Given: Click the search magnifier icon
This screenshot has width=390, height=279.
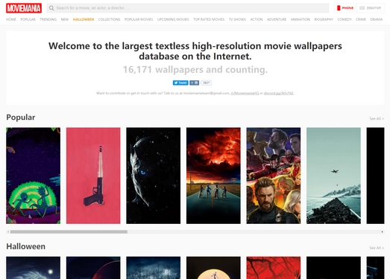Looking at the screenshot, I should 51,8.
